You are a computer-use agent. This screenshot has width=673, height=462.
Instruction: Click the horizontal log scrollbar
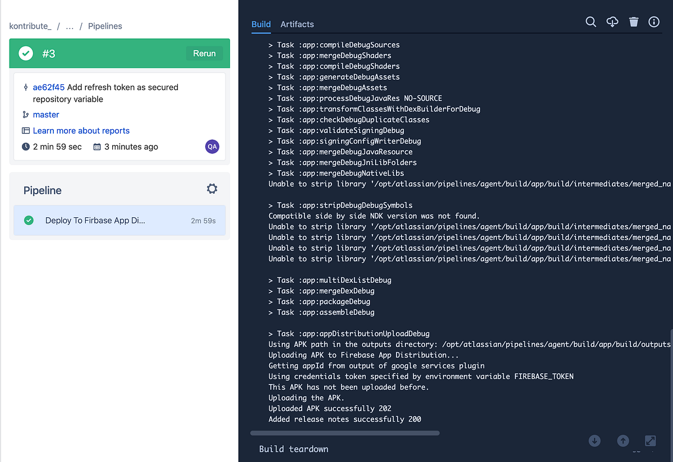point(345,433)
